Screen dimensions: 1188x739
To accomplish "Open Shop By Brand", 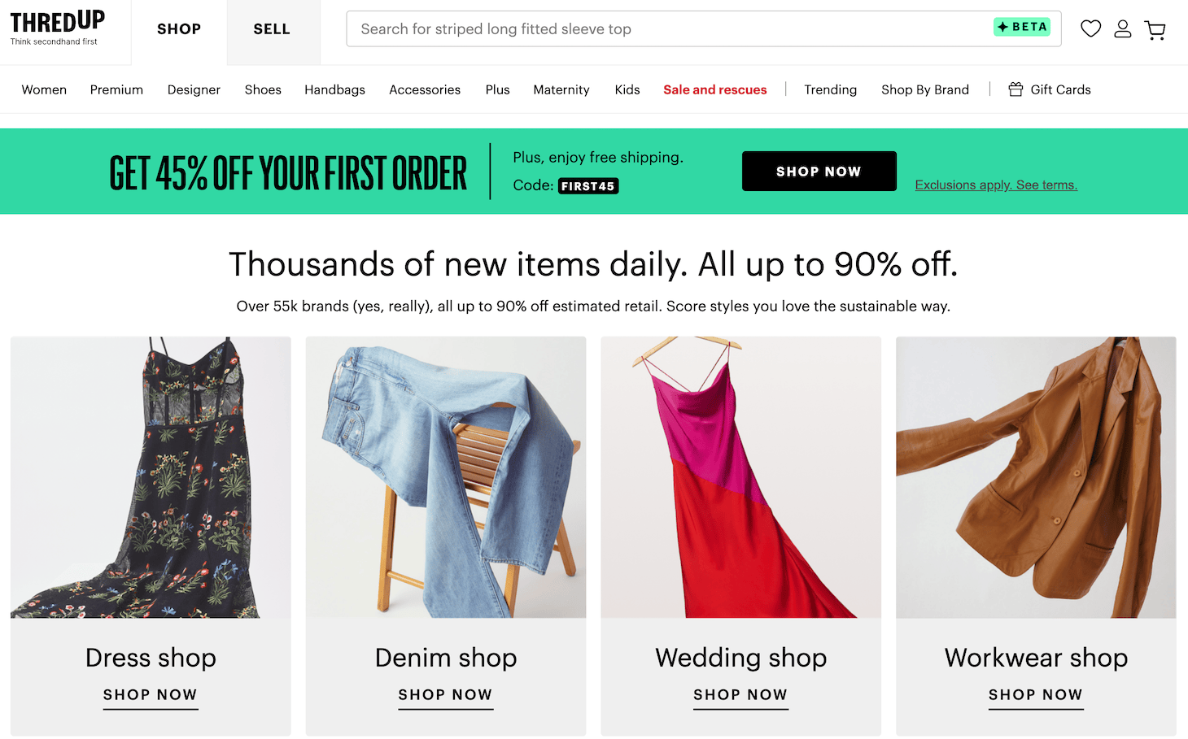I will pyautogui.click(x=924, y=89).
